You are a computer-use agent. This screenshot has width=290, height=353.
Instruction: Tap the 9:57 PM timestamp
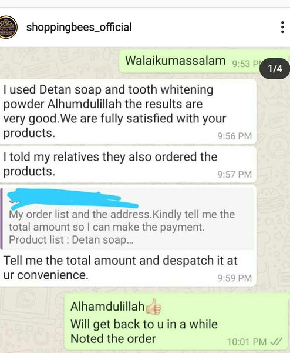pyautogui.click(x=234, y=175)
